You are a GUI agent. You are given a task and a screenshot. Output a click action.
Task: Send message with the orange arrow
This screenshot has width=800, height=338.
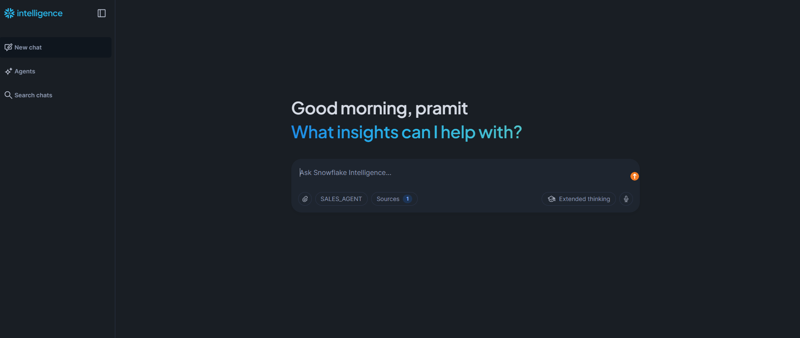pyautogui.click(x=635, y=176)
